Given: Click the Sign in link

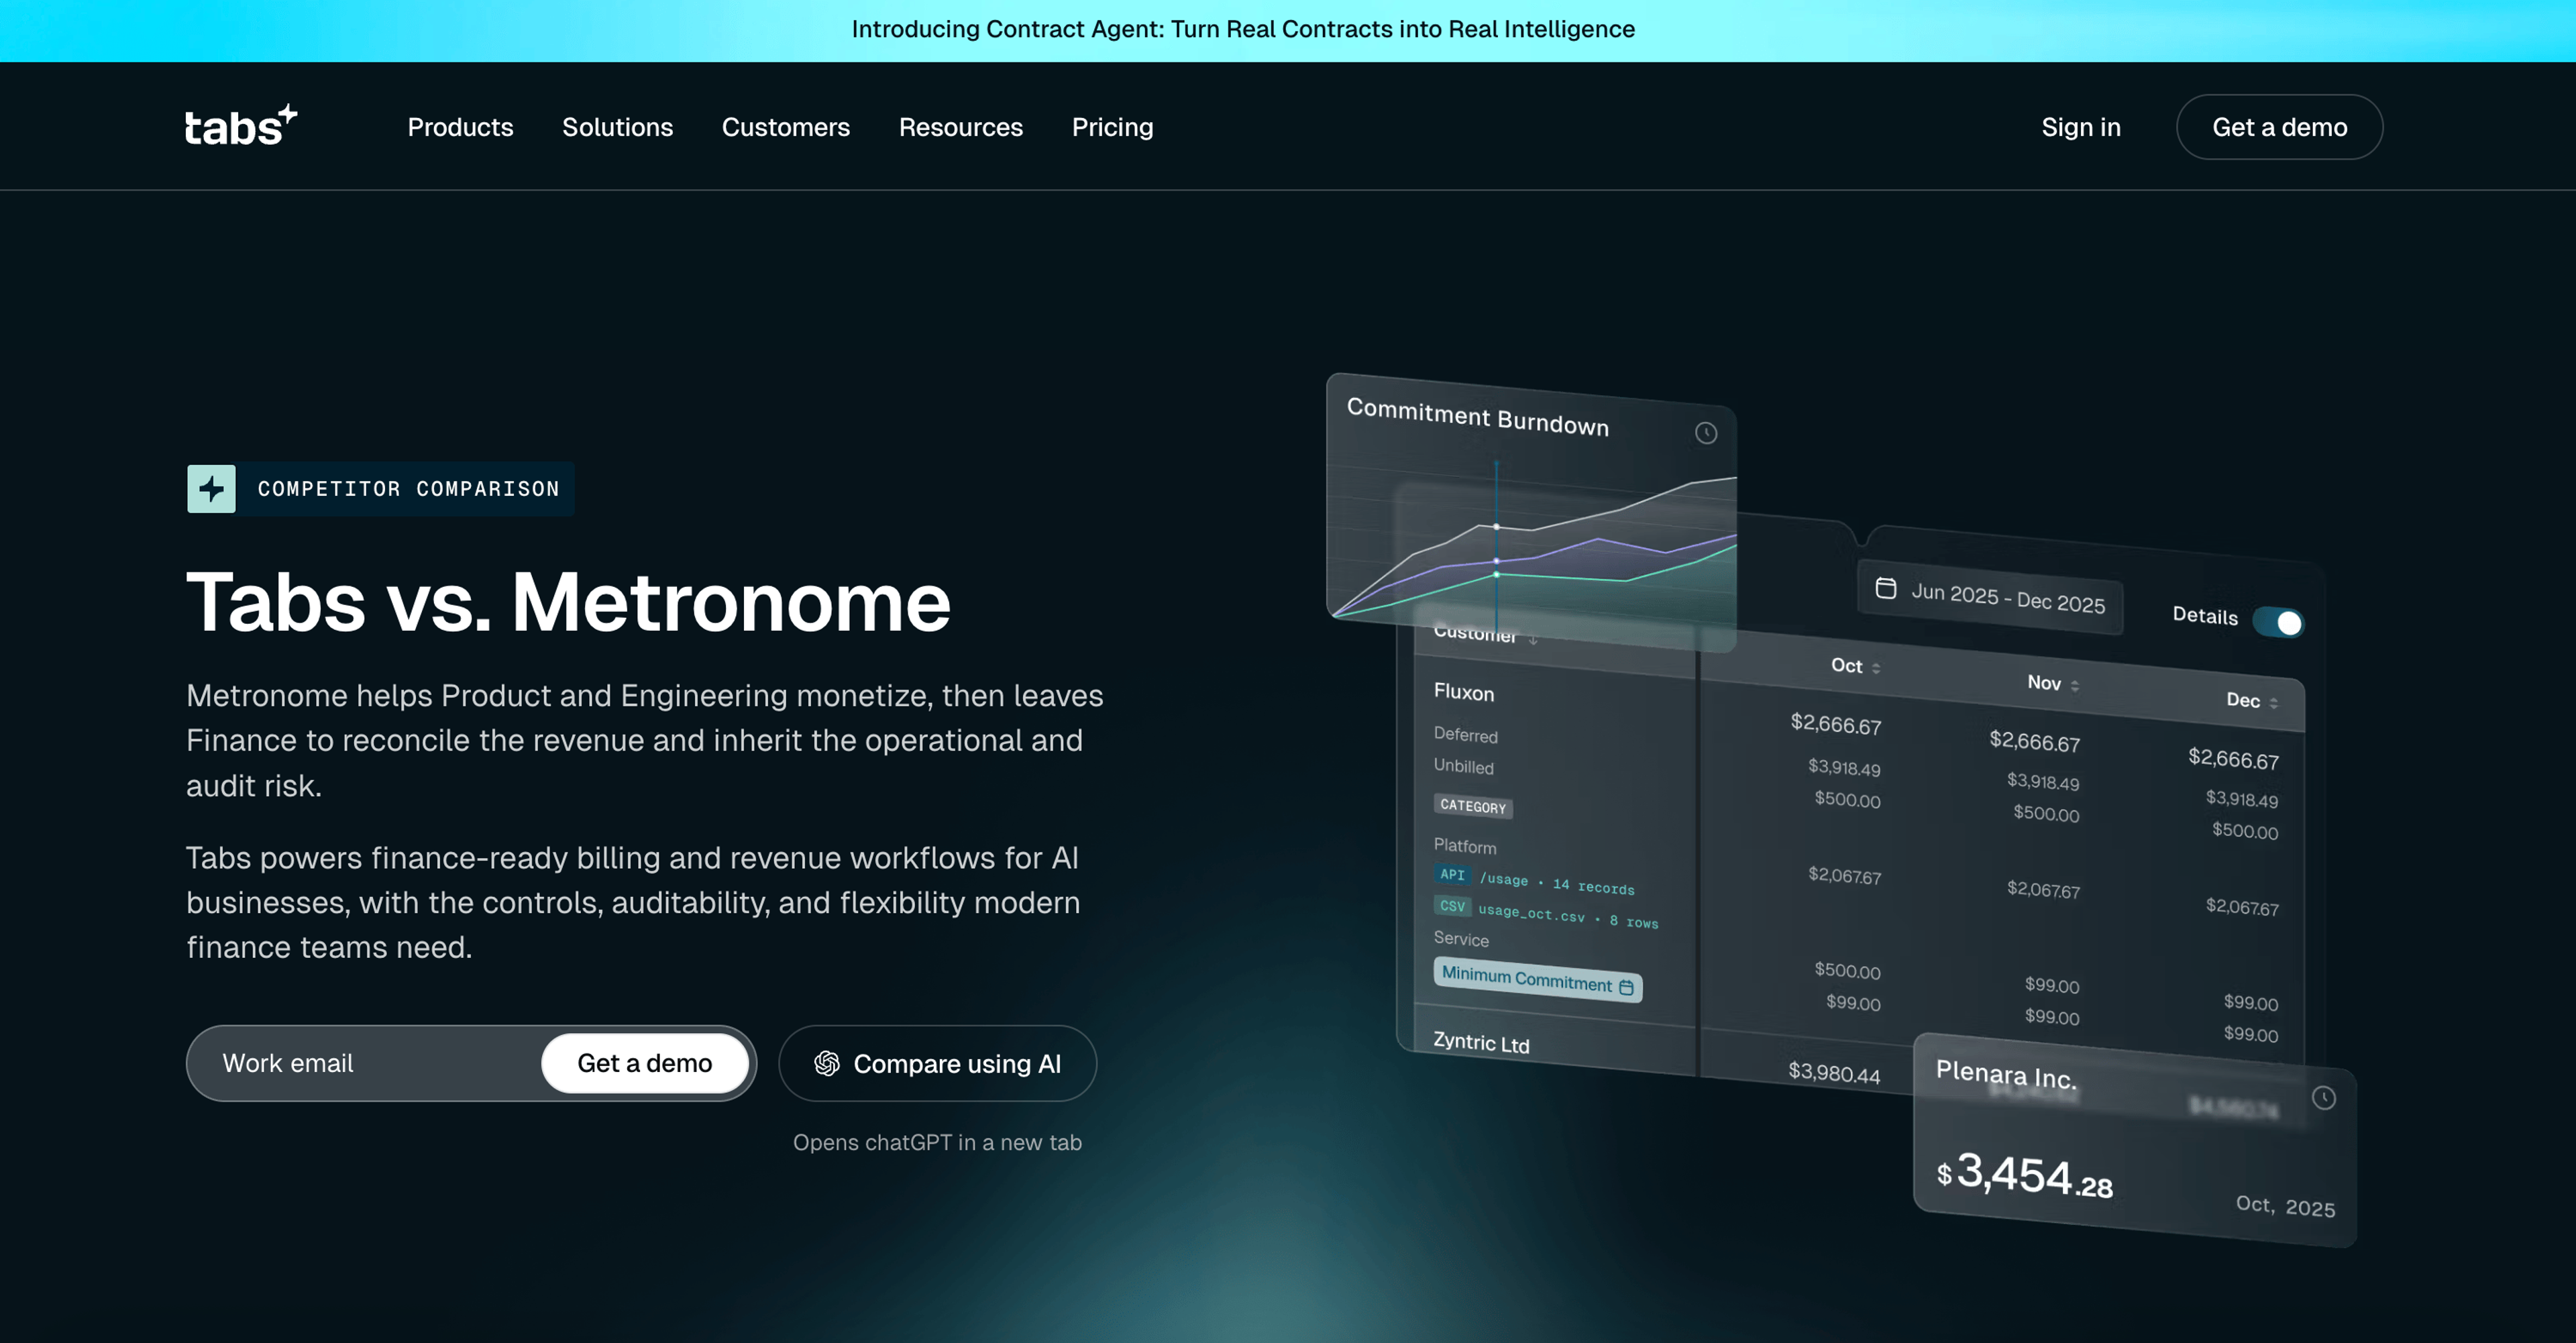Looking at the screenshot, I should pos(2081,127).
